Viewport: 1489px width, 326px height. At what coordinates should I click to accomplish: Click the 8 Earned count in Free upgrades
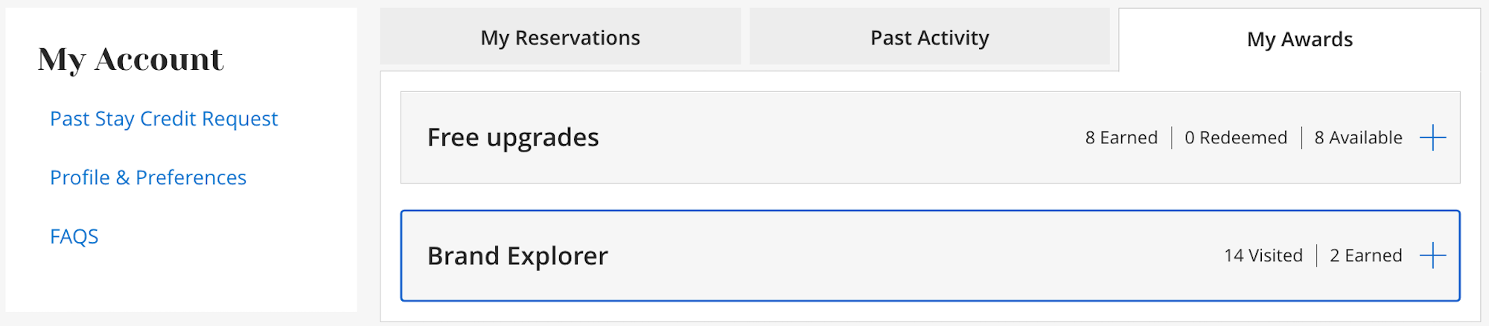[1121, 137]
